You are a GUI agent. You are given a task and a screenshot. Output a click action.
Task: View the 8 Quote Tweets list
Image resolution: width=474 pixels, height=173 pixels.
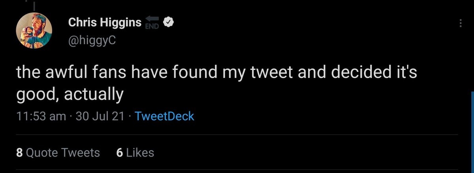click(58, 152)
